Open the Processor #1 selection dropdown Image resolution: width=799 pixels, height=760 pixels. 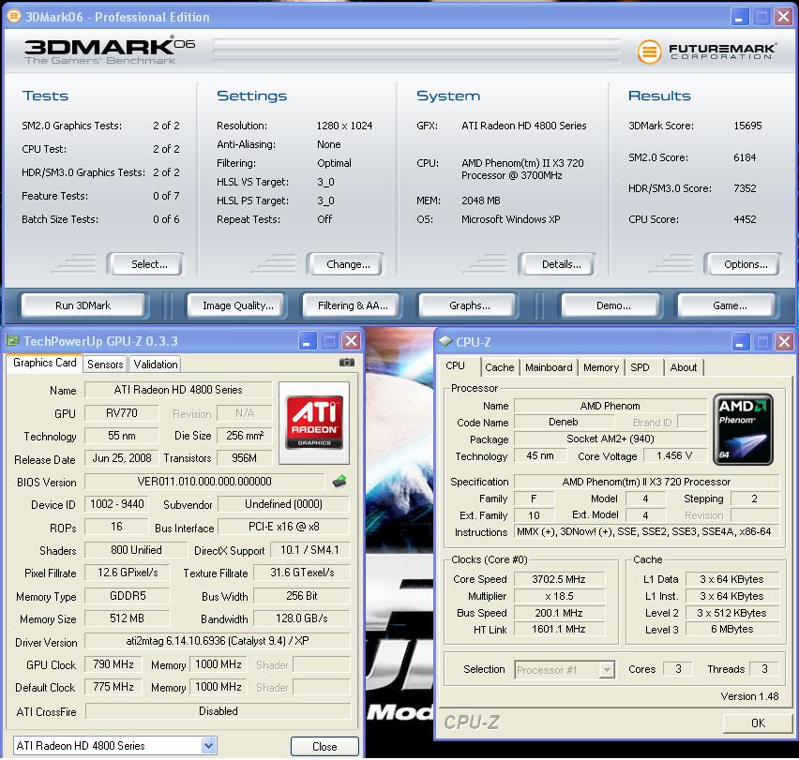[607, 669]
